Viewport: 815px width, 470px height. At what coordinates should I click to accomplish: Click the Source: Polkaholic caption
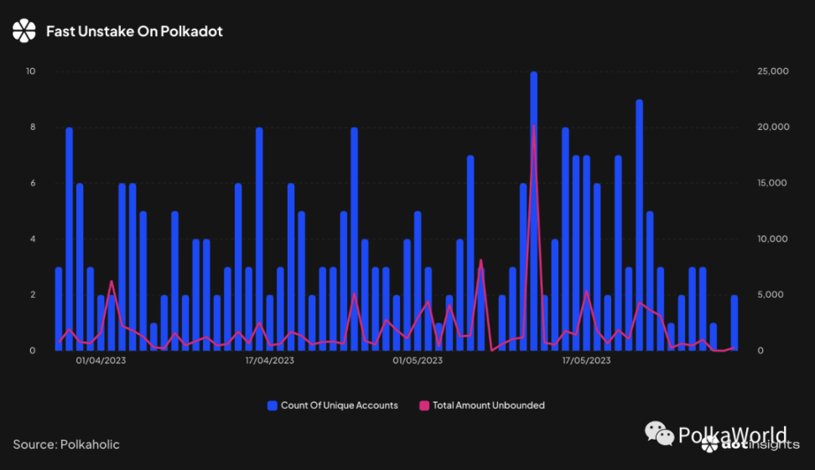pos(66,445)
